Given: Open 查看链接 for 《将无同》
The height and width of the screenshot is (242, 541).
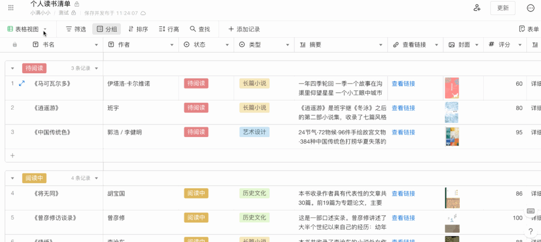Looking at the screenshot, I should 403,193.
